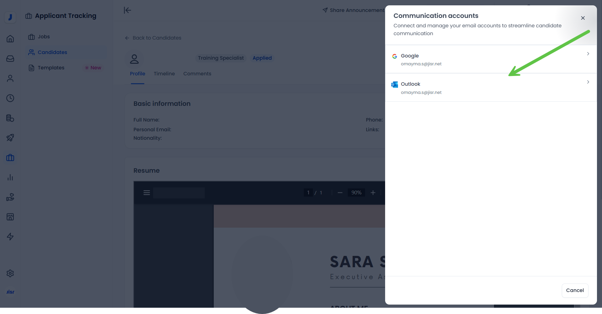This screenshot has height=314, width=602.
Task: Click the Cancel button
Action: pyautogui.click(x=575, y=290)
